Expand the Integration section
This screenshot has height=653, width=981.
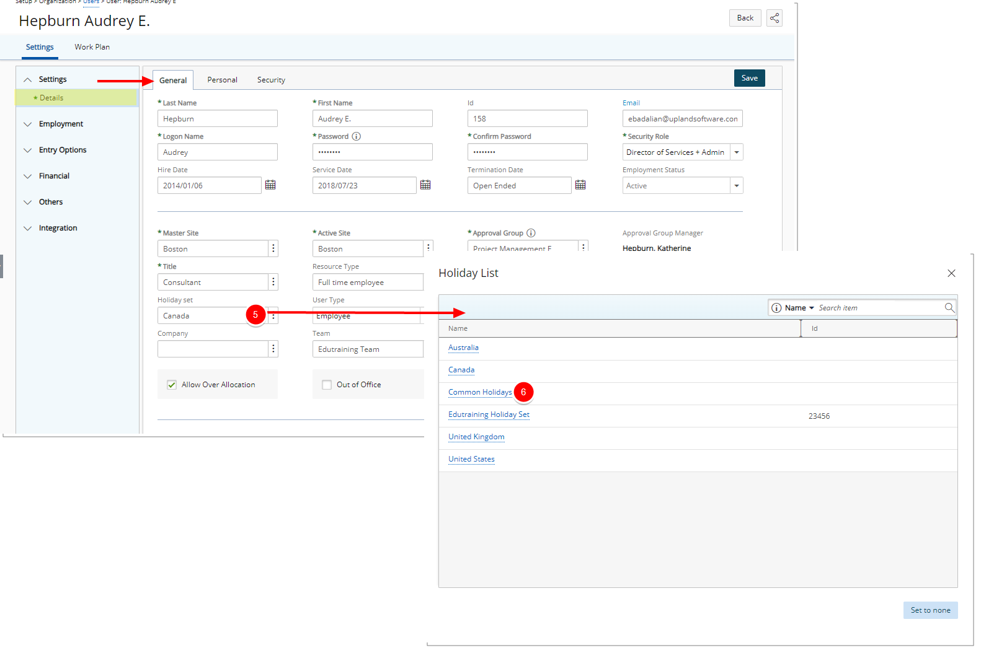click(28, 229)
